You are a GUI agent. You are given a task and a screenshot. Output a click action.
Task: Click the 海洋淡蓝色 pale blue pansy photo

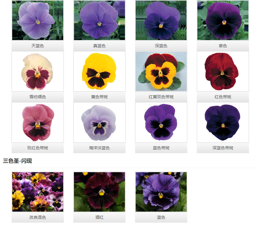coord(99,123)
